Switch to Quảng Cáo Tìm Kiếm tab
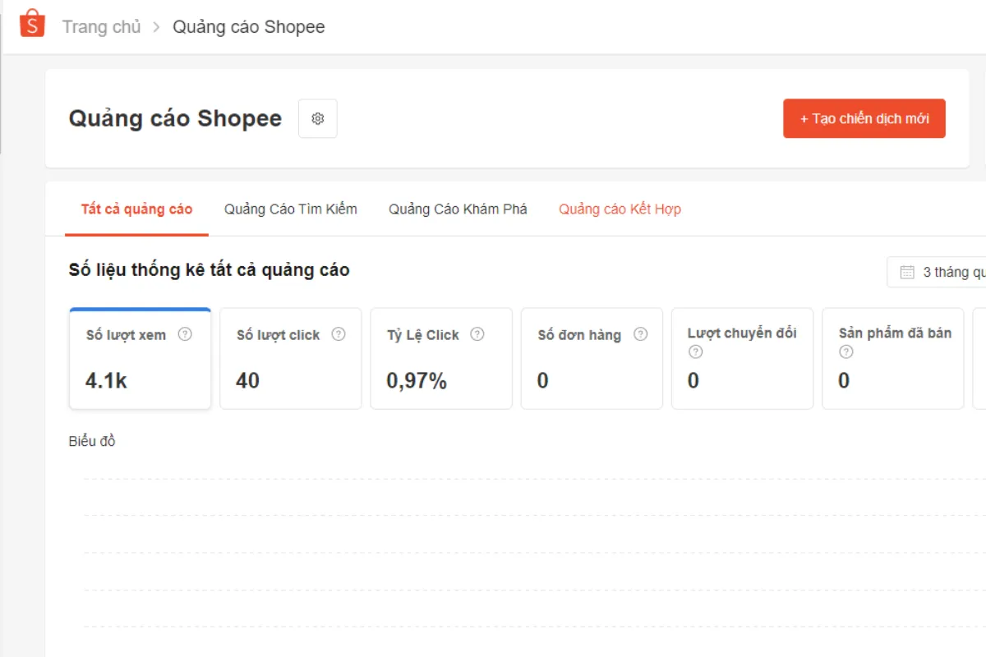Viewport: 986px width, 657px height. (291, 209)
